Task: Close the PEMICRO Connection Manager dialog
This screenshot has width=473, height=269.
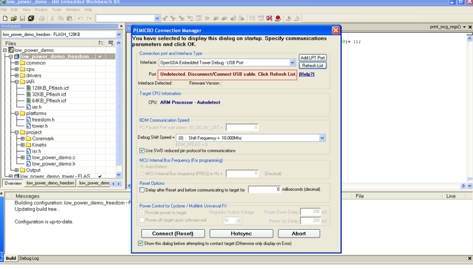Action: pyautogui.click(x=335, y=30)
